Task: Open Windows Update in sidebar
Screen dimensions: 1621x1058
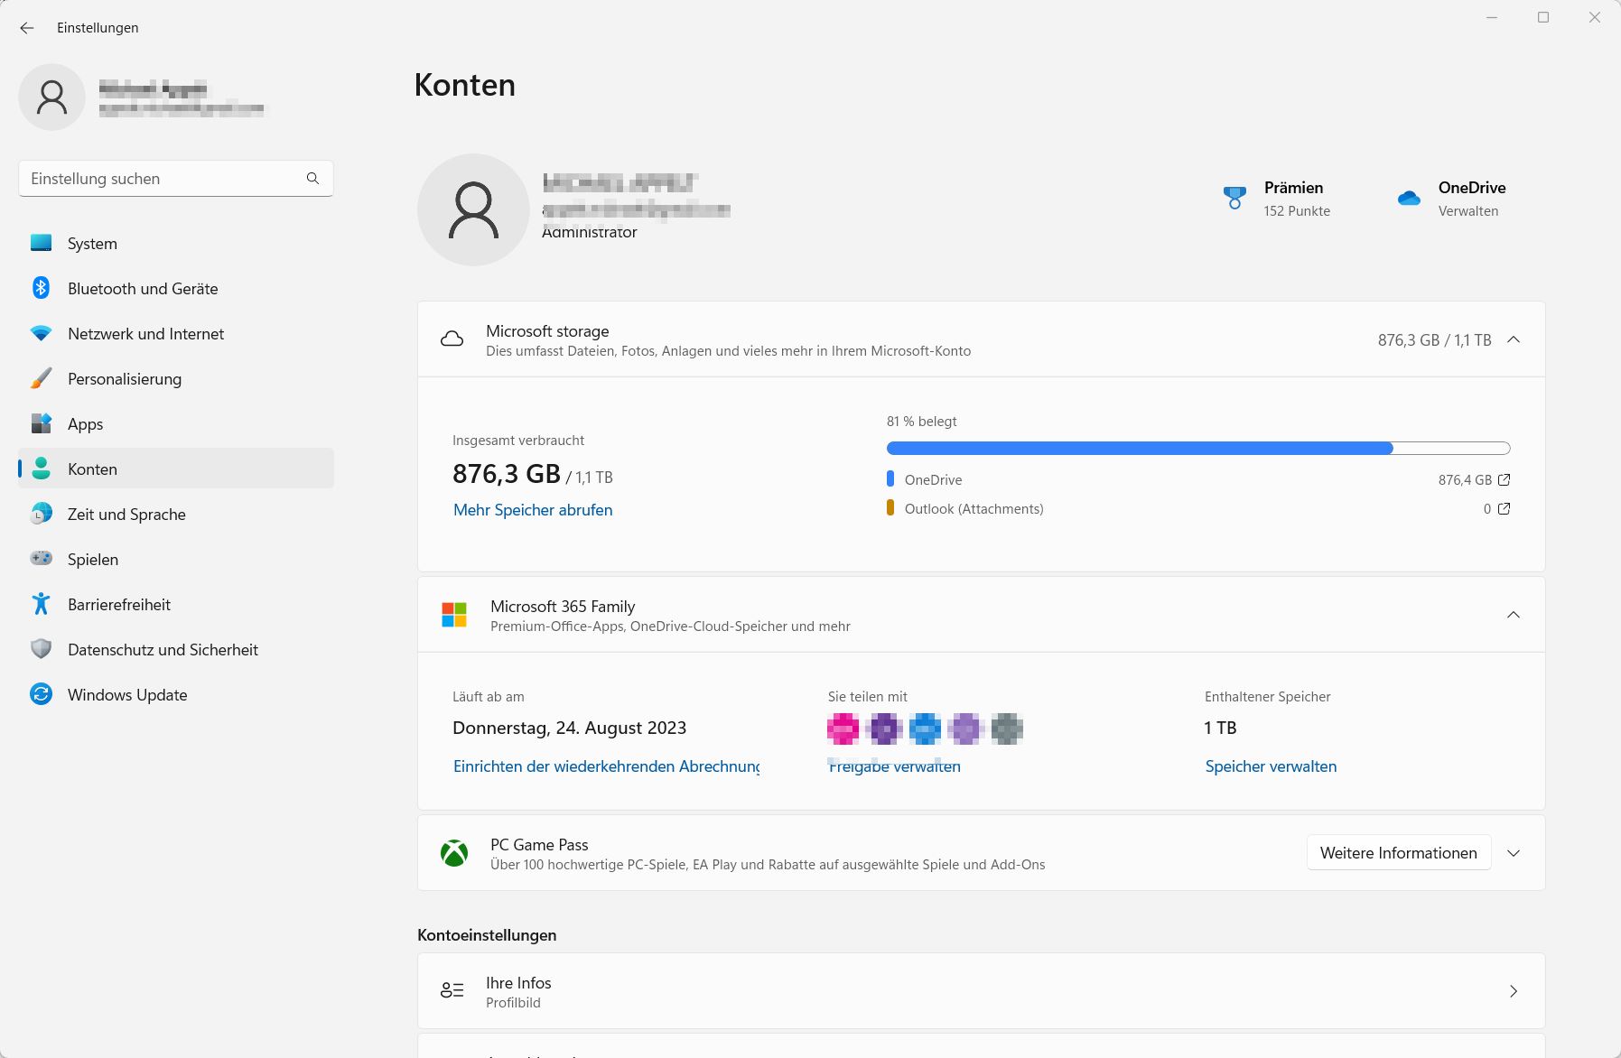Action: [127, 695]
